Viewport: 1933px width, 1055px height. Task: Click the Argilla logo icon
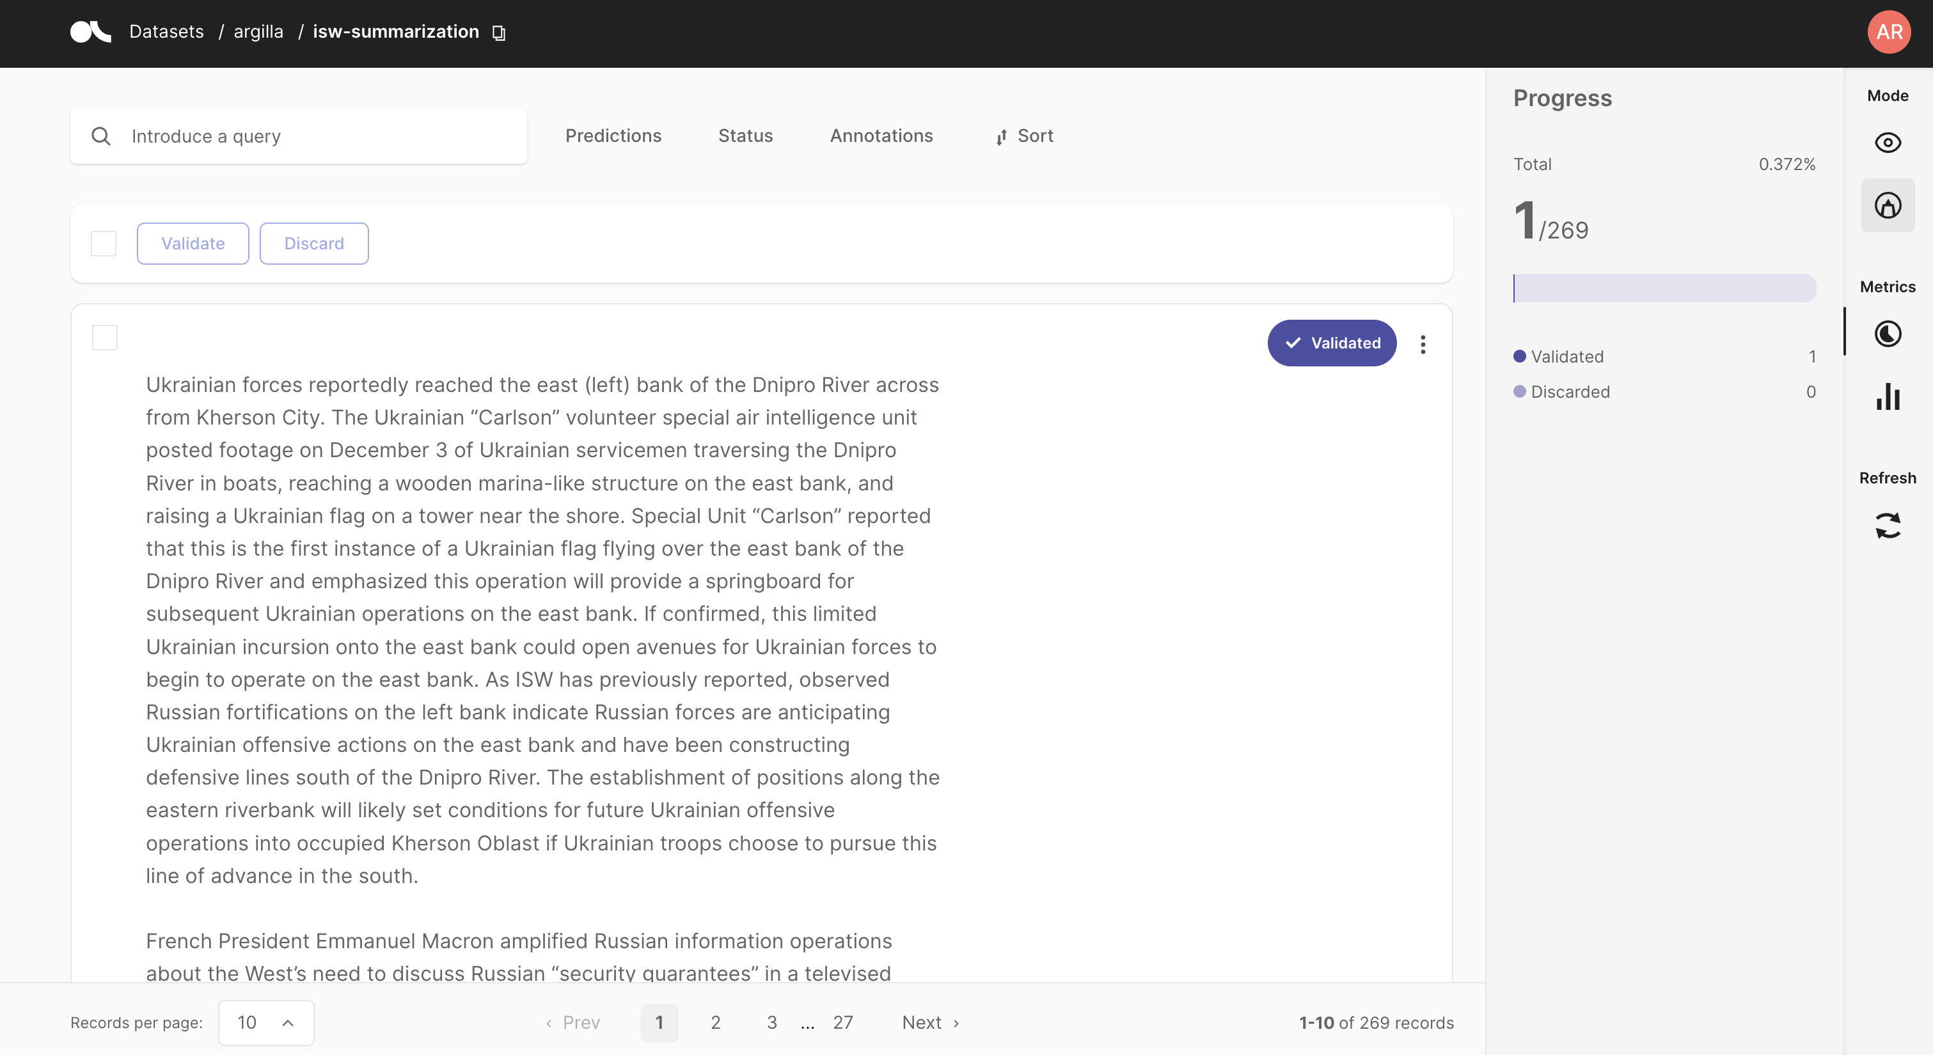click(x=90, y=31)
